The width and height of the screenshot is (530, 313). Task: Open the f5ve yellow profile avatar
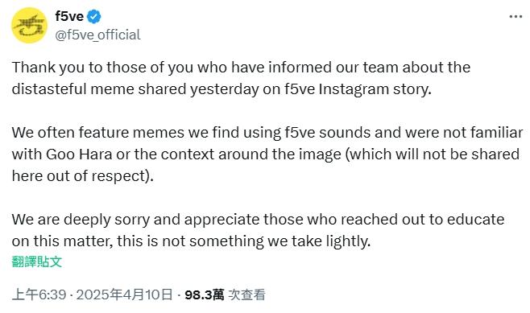29,25
